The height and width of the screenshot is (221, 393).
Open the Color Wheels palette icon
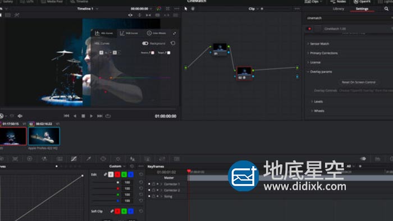(30, 159)
